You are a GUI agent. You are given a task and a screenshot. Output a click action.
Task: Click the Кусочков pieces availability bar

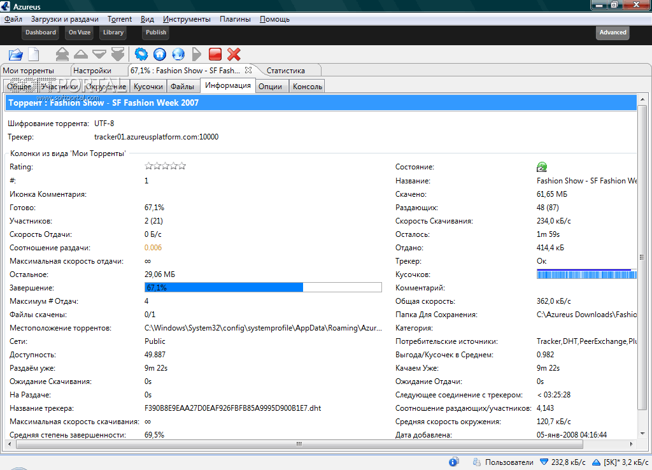click(586, 274)
